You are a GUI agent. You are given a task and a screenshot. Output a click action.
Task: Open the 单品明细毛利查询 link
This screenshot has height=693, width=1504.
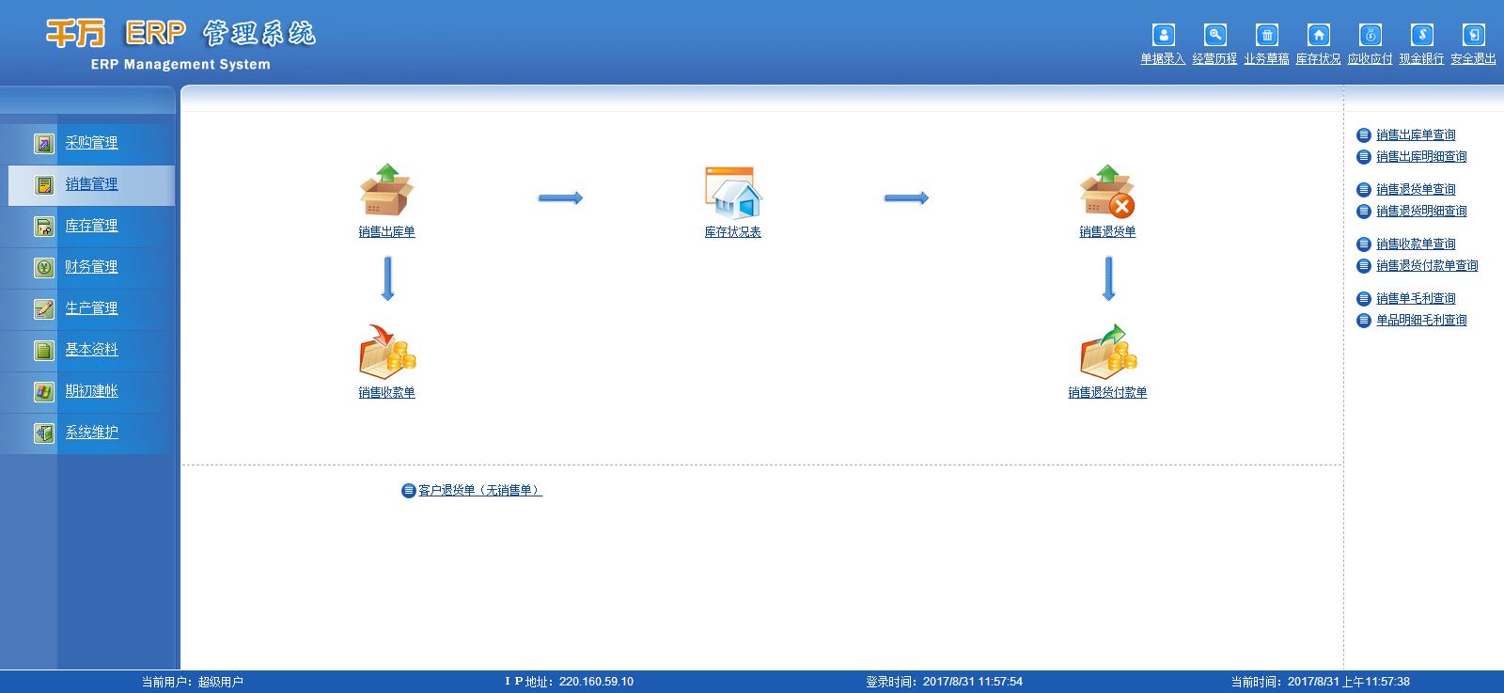(1421, 321)
